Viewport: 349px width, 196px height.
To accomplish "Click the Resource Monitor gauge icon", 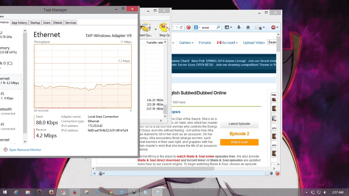I will 6,149.
